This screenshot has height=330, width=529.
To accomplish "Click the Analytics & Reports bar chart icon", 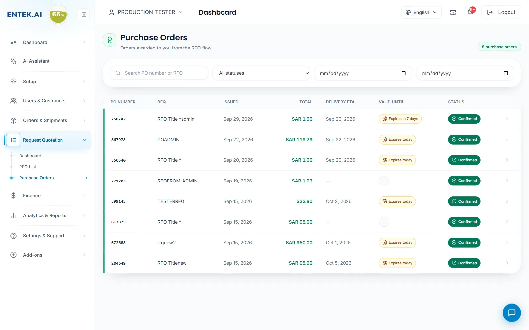I will click(x=13, y=215).
